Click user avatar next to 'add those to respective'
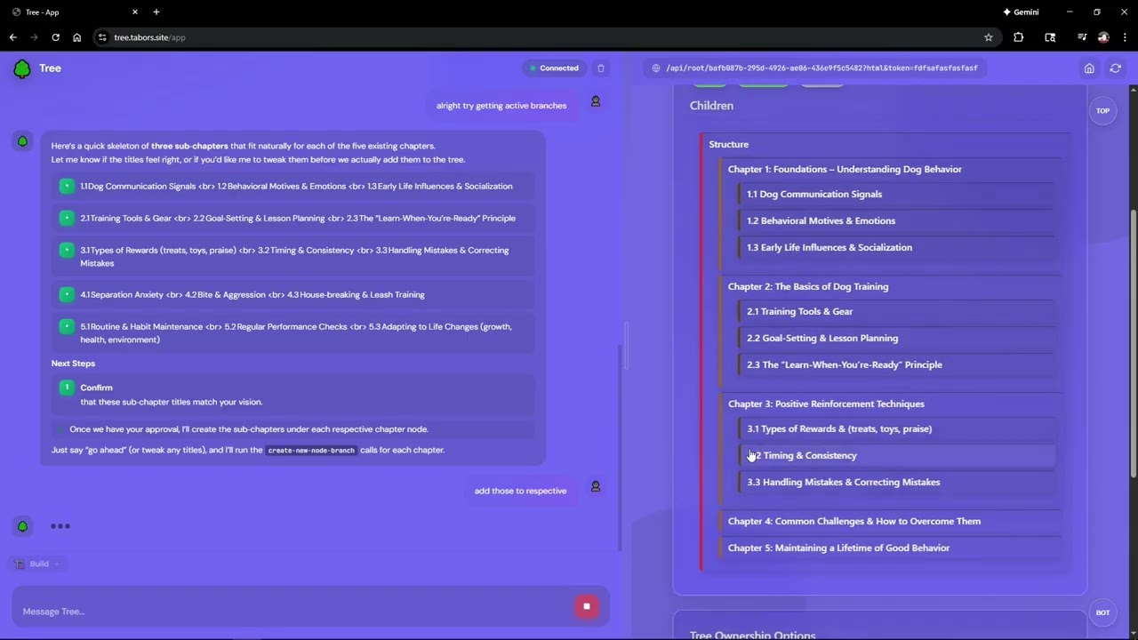This screenshot has height=640, width=1138. (596, 487)
